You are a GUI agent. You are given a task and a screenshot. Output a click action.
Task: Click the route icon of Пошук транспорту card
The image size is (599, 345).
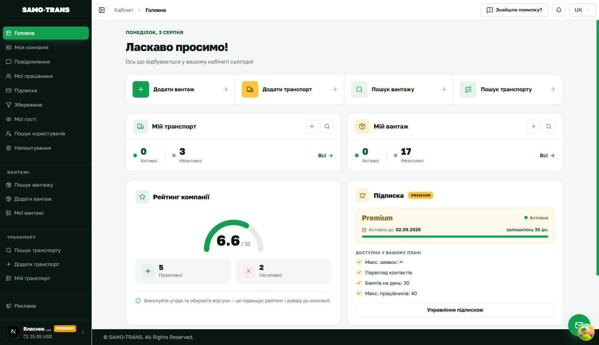[468, 89]
